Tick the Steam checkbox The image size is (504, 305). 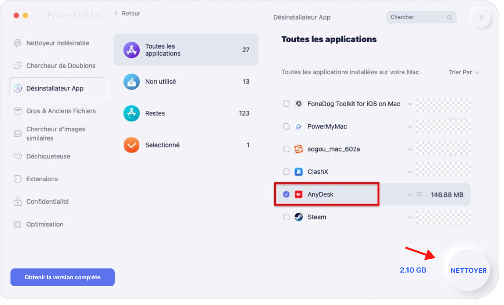286,217
